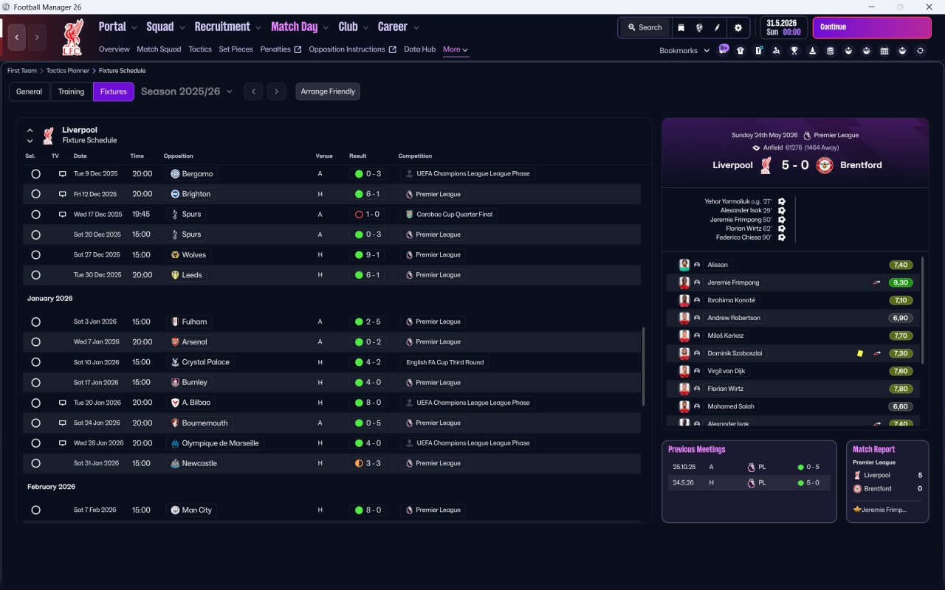Open the calendar bookmark shortcut

click(884, 51)
